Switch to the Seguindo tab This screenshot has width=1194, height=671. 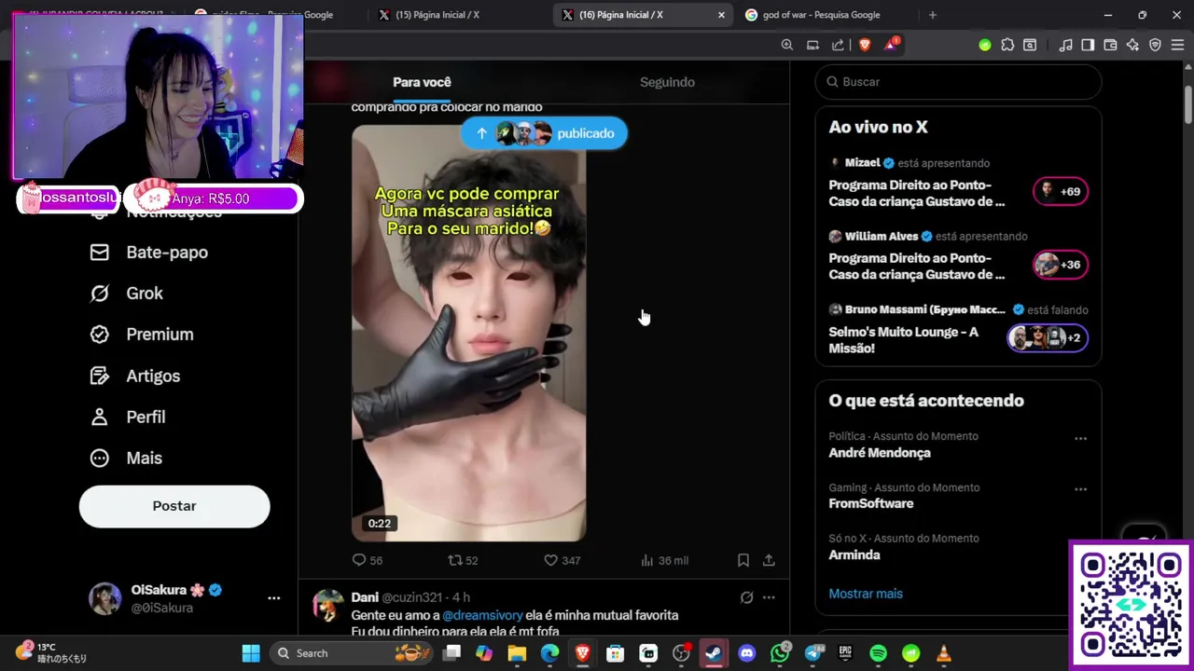click(667, 82)
